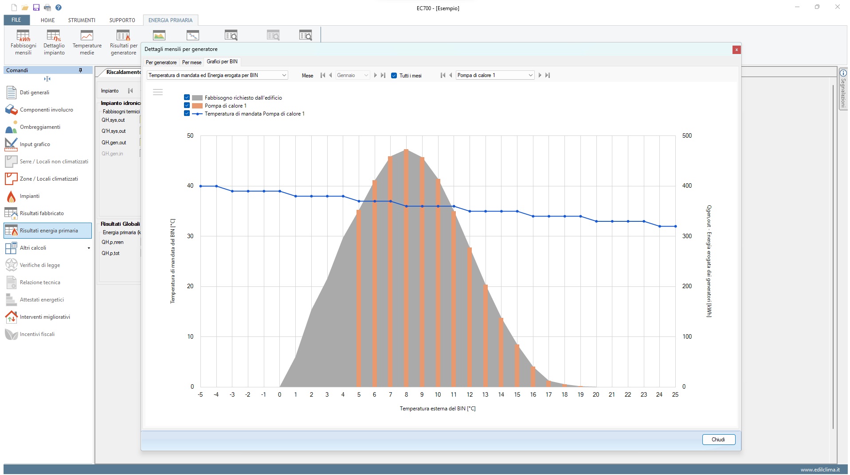Switch to the SUPPORTO ribbon tab
Viewport: 850px width, 475px height.
point(122,20)
